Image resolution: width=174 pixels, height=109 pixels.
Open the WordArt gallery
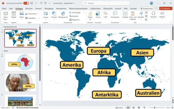141,16
